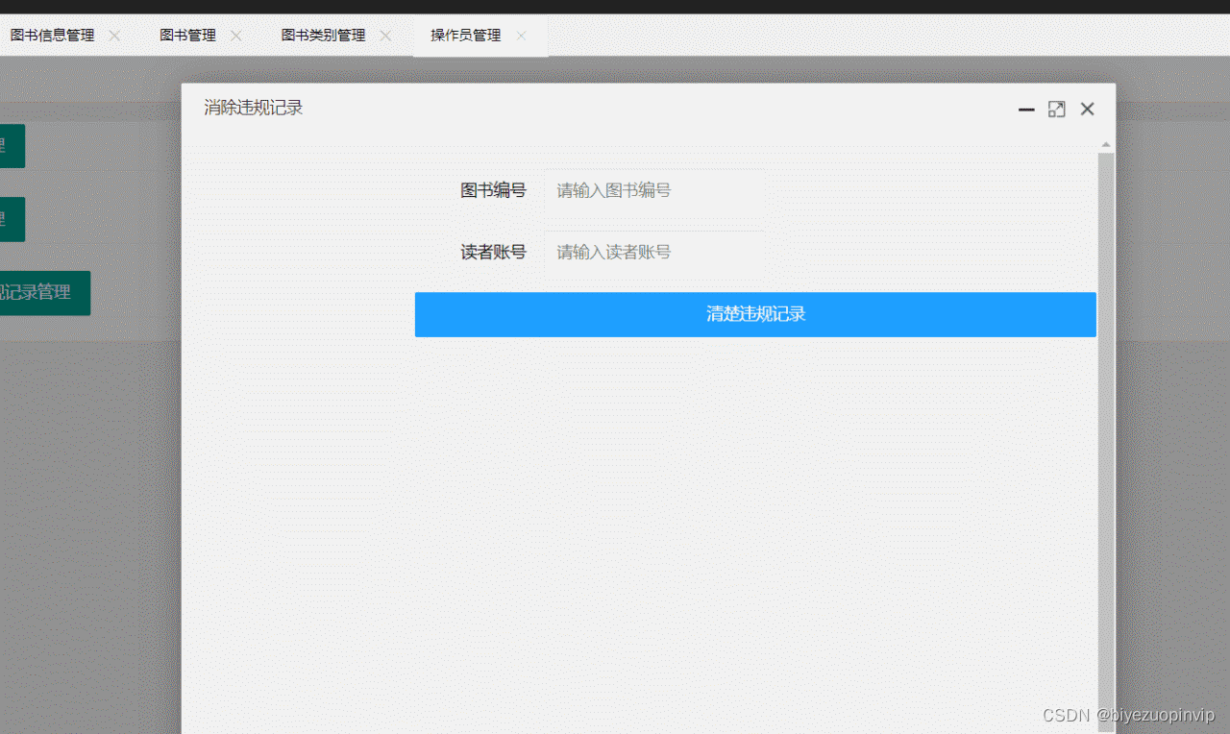Image resolution: width=1230 pixels, height=734 pixels.
Task: Close the 消除违规记录 dialog
Action: [x=1087, y=110]
